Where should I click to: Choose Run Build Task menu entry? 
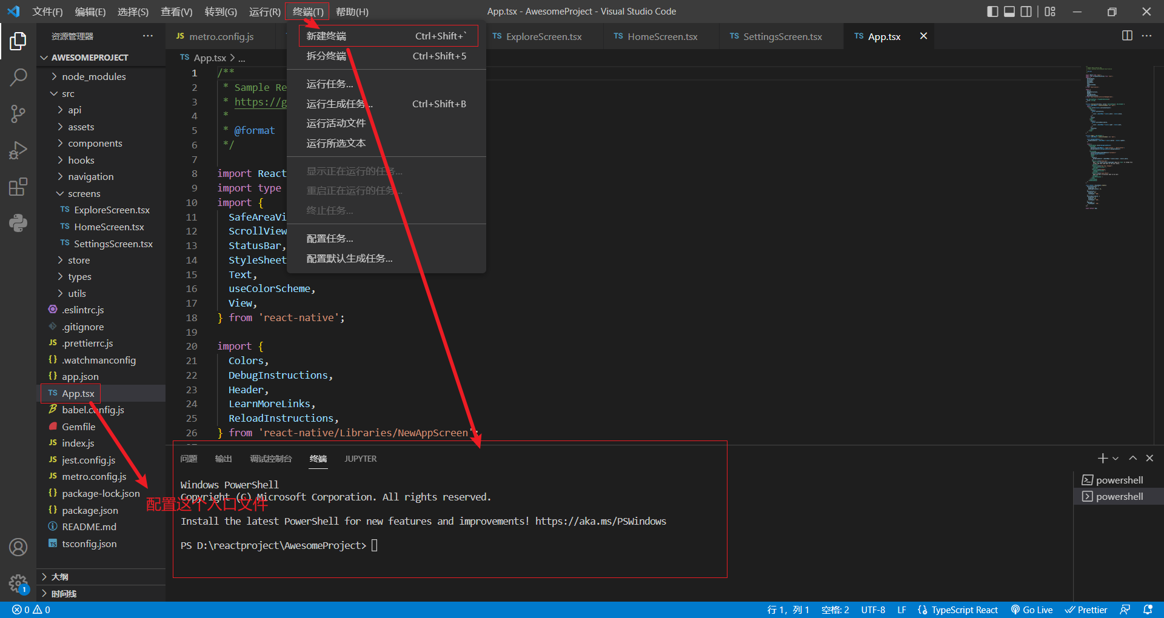(x=387, y=104)
